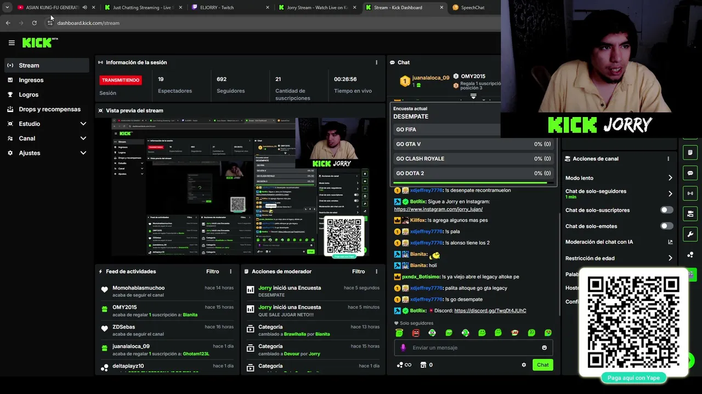Click the green Chat send button
The height and width of the screenshot is (394, 702).
[x=542, y=365]
